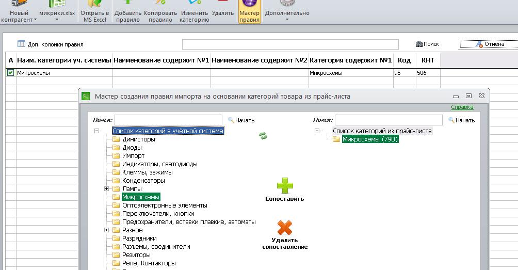Image resolution: width=518 pixels, height=270 pixels.
Task: Select Оптоэлектронные элементы category
Action: pyautogui.click(x=165, y=205)
